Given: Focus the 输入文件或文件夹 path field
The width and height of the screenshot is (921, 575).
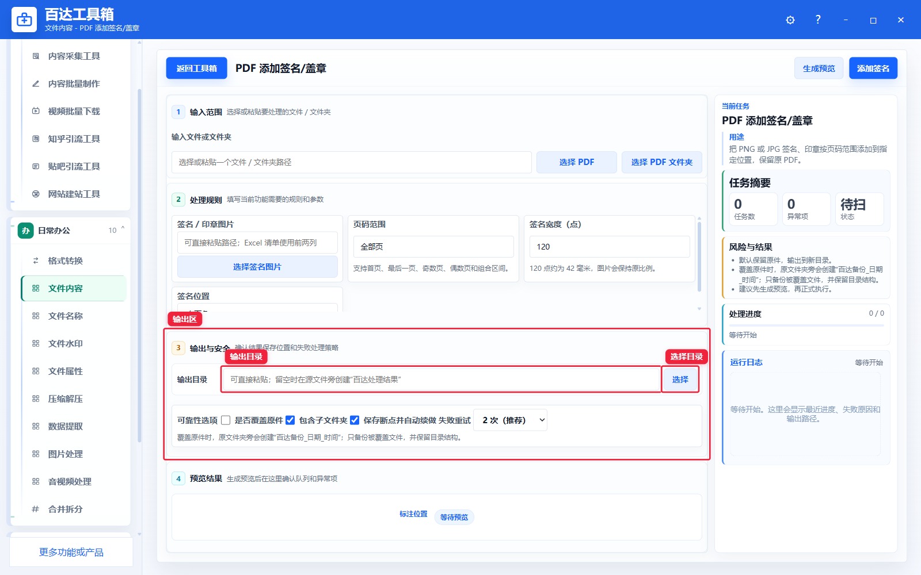Looking at the screenshot, I should coord(351,162).
